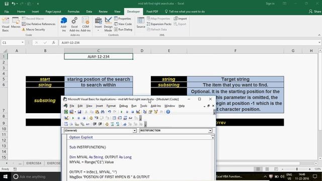Click the Insert Function fx icon
322x181 pixels.
54,42
